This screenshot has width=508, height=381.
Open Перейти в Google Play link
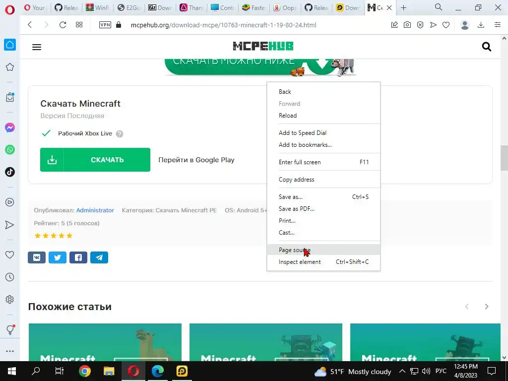196,160
